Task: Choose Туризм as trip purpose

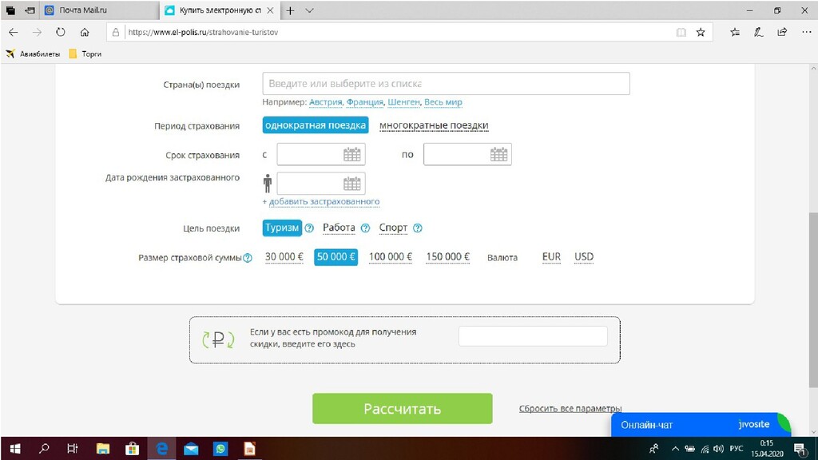Action: (x=282, y=228)
